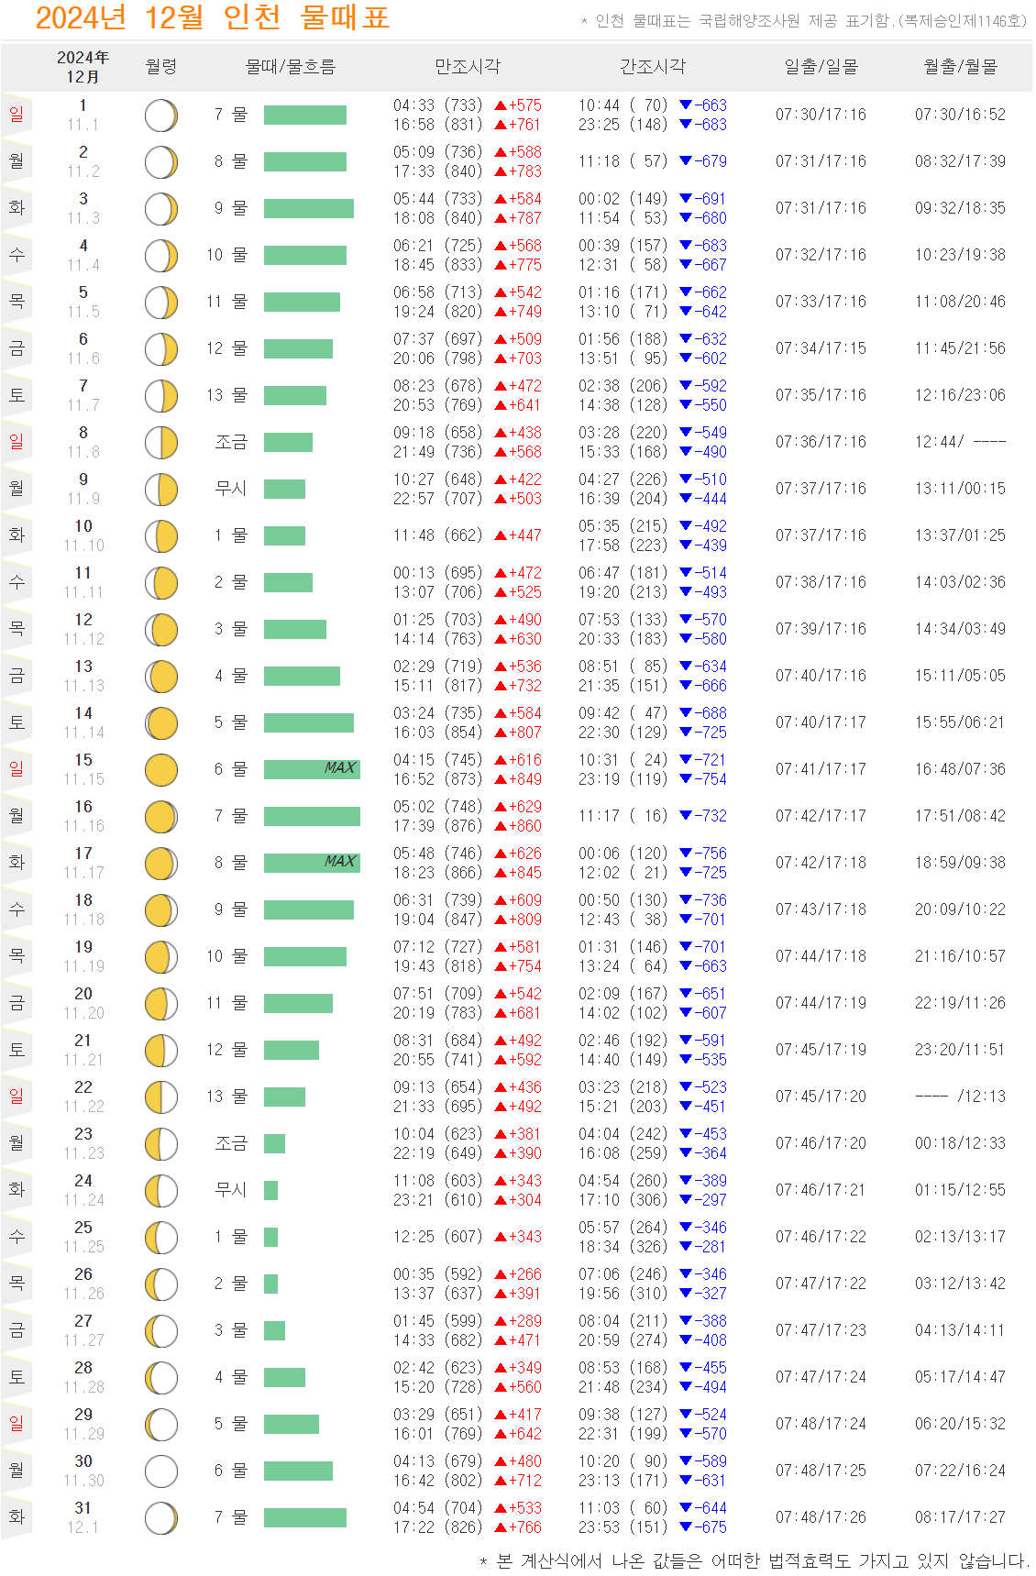
Task: Click the short tide bar on December 24
Action: click(x=270, y=1190)
